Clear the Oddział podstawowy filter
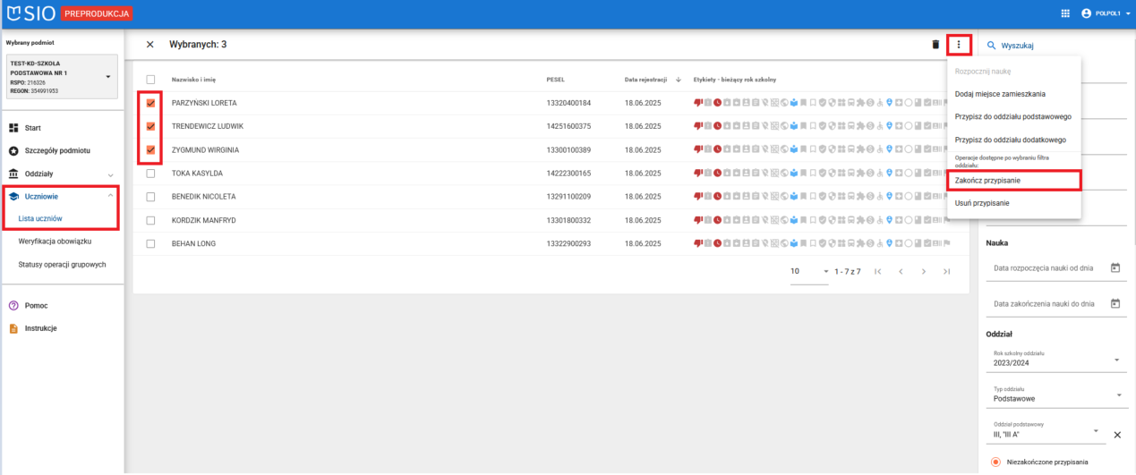 coord(1116,435)
